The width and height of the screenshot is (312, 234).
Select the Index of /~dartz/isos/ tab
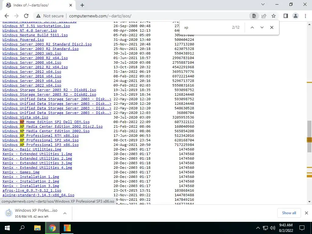[x=39, y=5]
